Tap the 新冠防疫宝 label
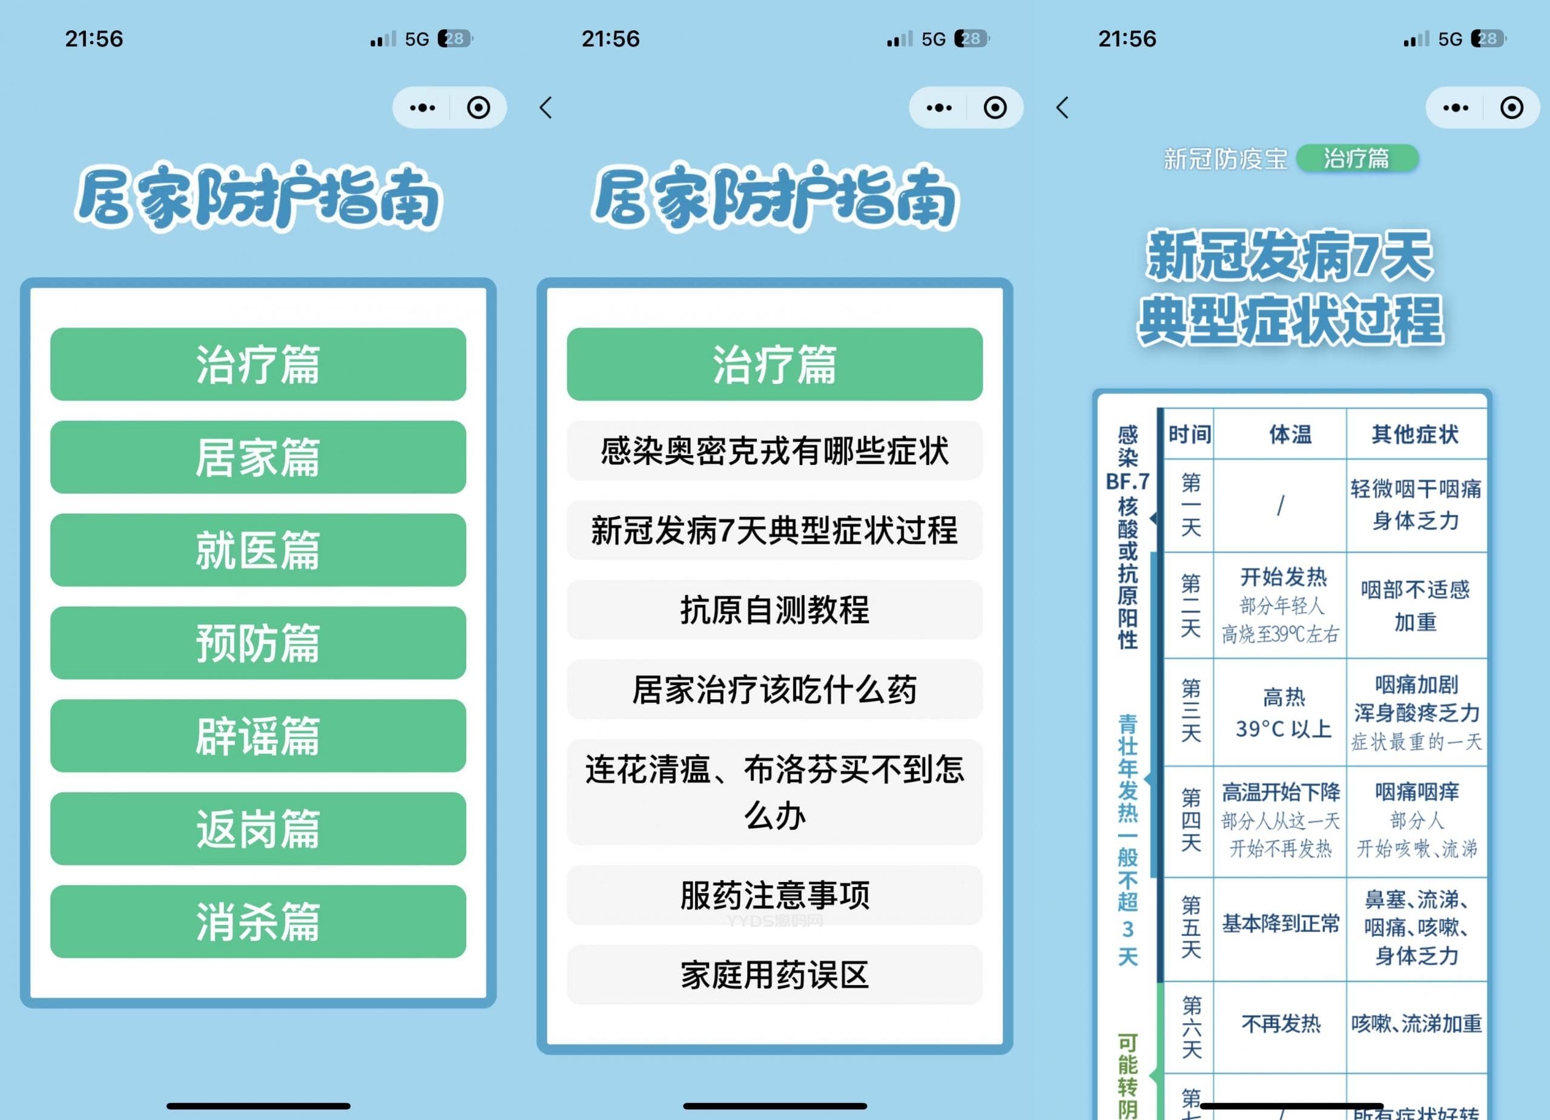1550x1120 pixels. (x=1225, y=159)
